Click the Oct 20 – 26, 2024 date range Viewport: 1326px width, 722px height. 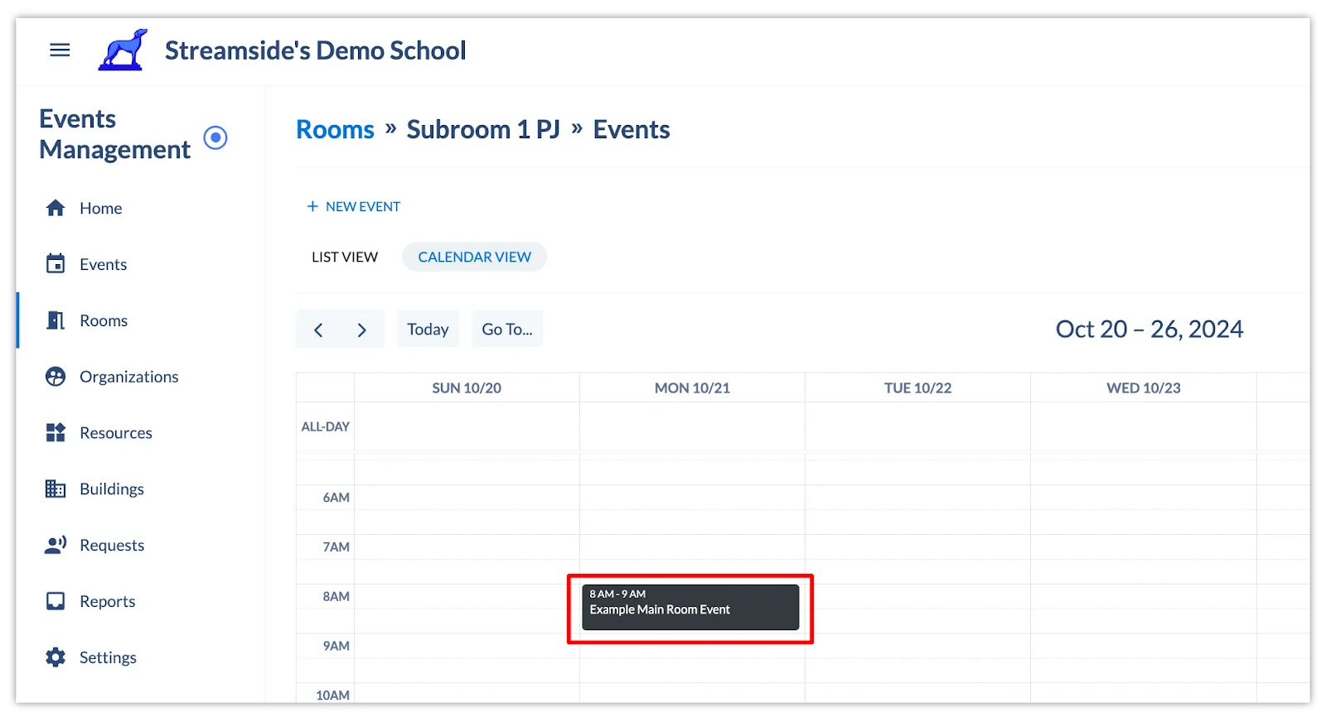click(1149, 330)
